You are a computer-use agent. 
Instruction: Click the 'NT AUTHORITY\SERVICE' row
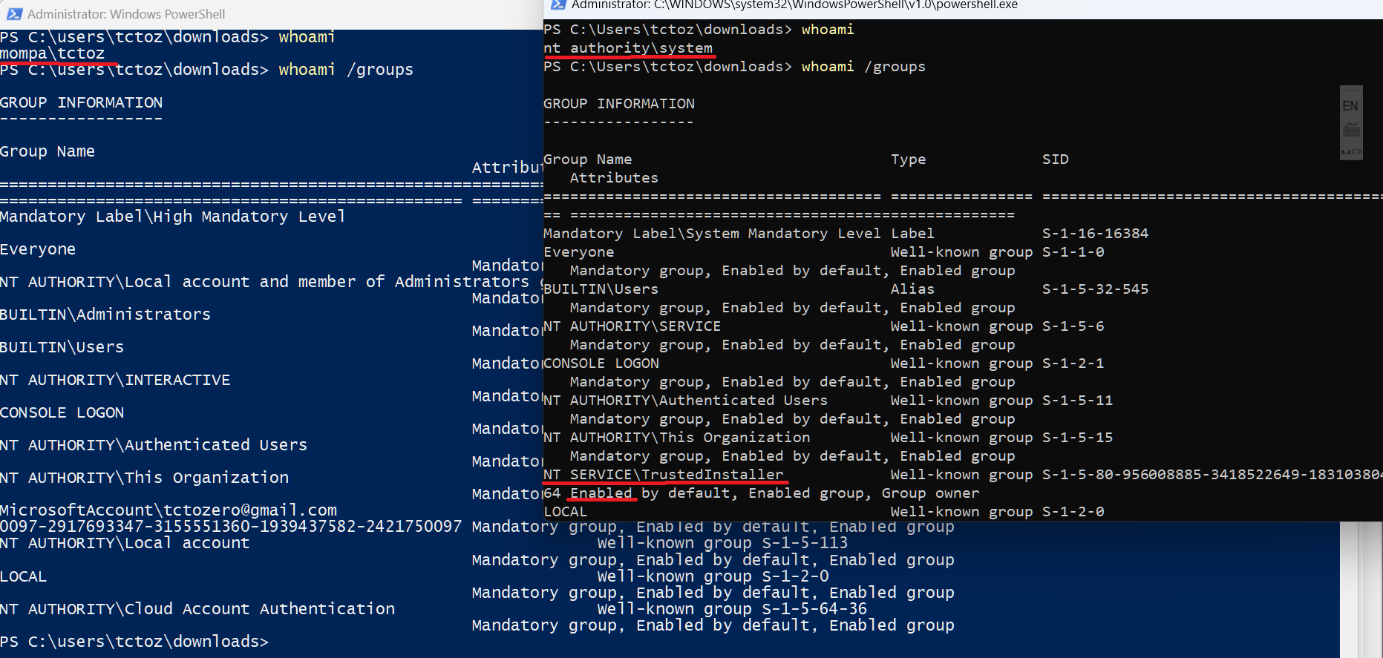click(632, 326)
